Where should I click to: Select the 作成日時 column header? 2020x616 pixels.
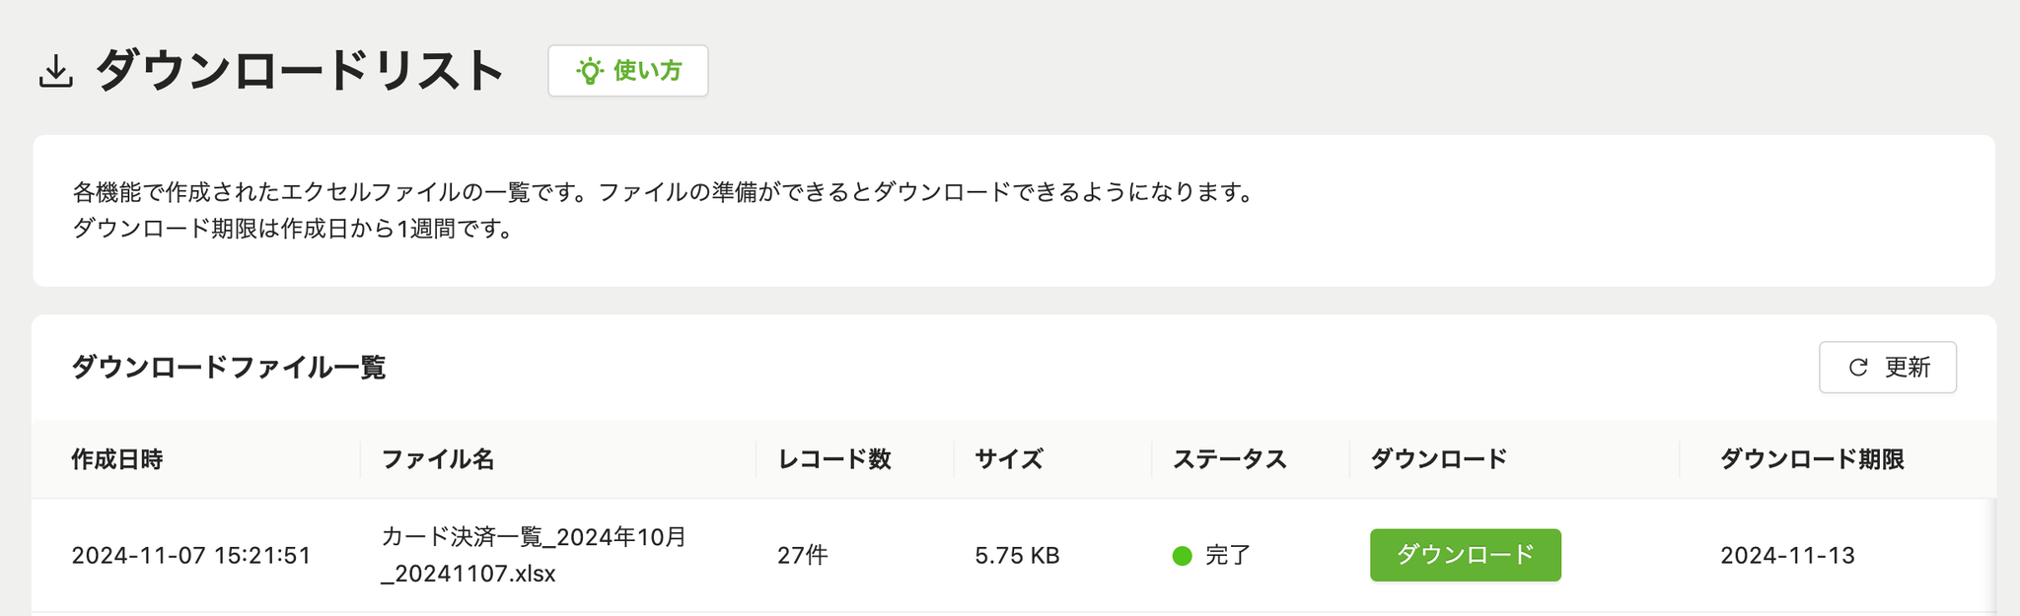(x=117, y=459)
